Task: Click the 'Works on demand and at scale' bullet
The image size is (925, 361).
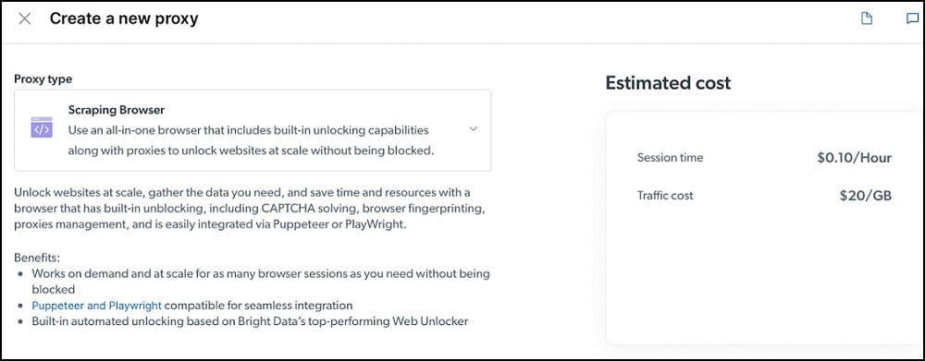Action: (x=261, y=282)
